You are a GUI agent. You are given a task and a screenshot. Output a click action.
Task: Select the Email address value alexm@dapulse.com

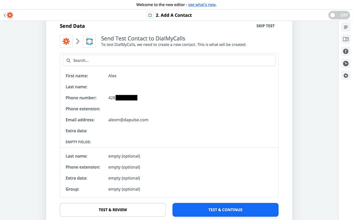128,120
